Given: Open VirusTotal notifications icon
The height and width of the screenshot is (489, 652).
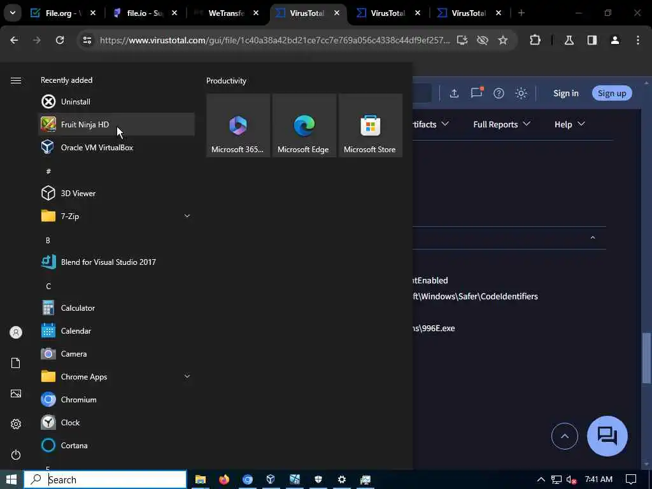Looking at the screenshot, I should [x=476, y=92].
